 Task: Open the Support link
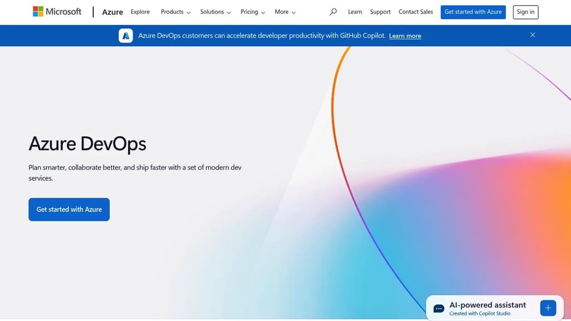tap(380, 12)
